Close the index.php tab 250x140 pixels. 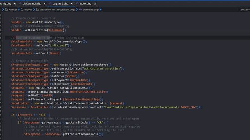[95, 3]
